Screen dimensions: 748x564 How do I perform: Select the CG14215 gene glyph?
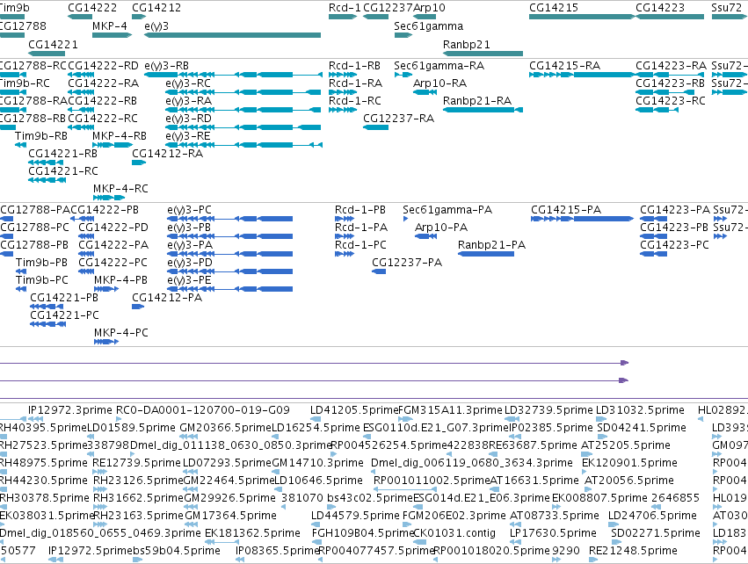tap(582, 17)
